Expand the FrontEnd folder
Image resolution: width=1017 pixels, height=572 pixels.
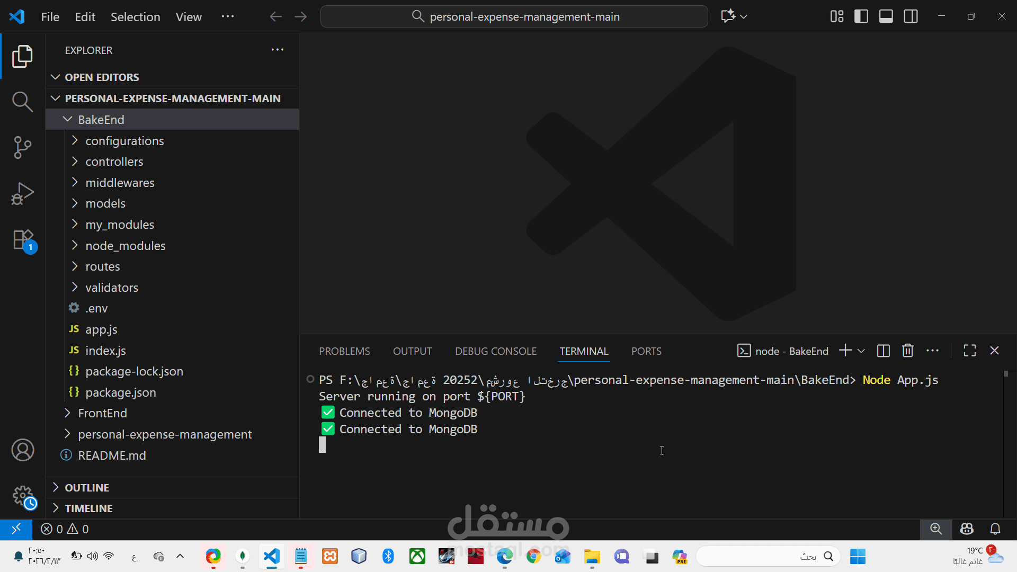point(102,413)
